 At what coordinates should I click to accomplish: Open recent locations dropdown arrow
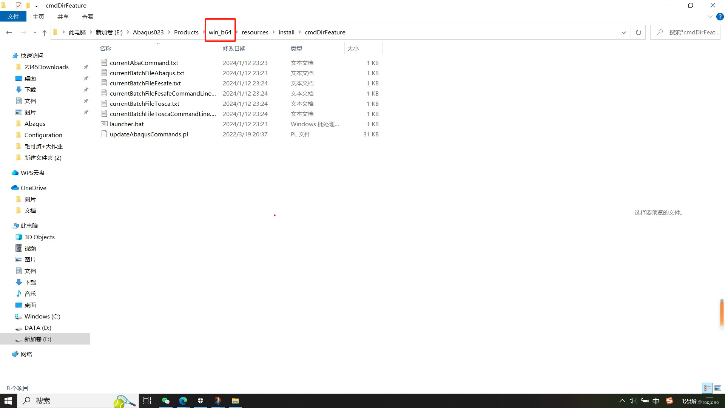pyautogui.click(x=35, y=32)
